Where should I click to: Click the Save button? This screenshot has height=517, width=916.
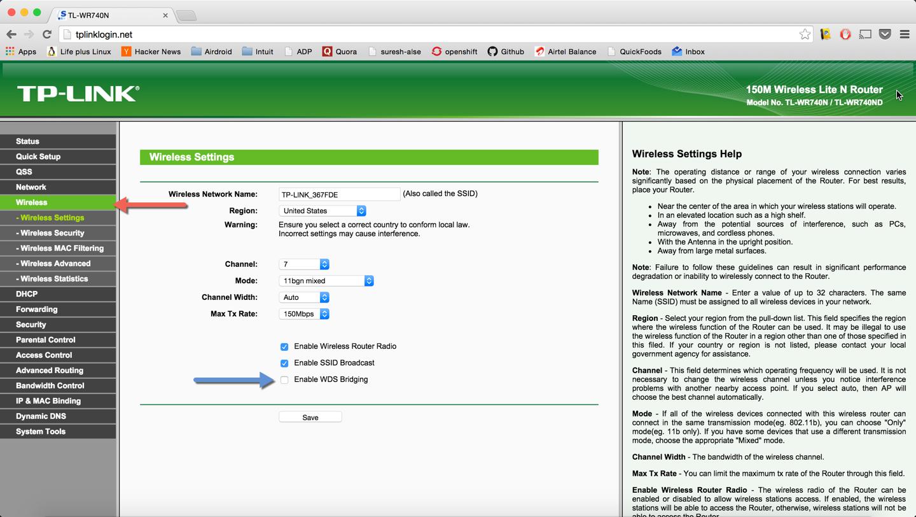(310, 417)
